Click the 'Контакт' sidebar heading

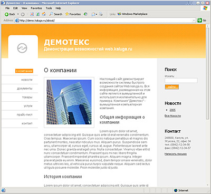(172, 131)
